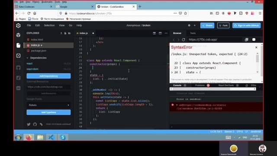Click the preview layout icon above editor
The image size is (277, 156).
click(160, 33)
